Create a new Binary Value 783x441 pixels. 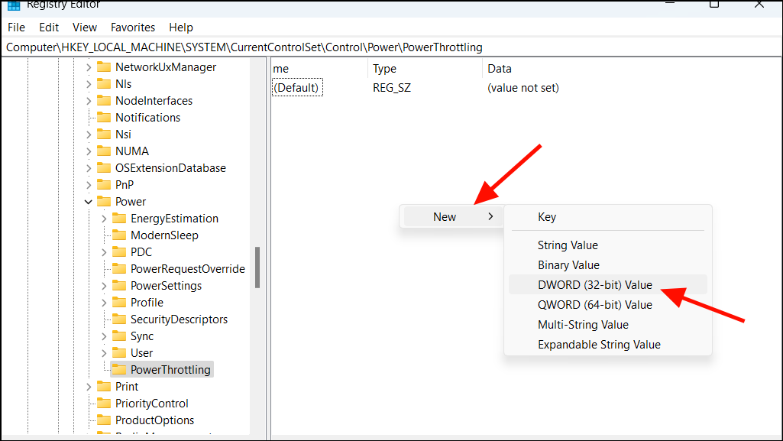coord(608,265)
